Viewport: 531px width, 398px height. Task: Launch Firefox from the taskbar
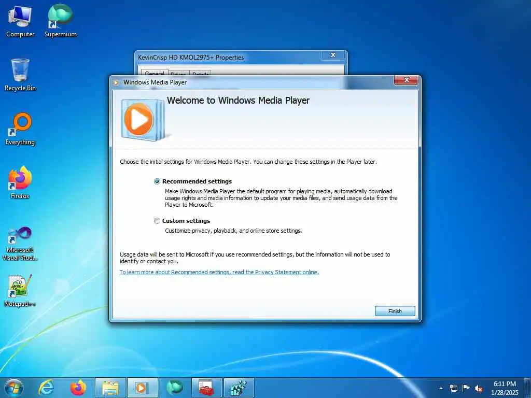coord(78,388)
